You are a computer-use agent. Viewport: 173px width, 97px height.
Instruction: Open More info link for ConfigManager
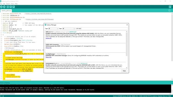49,57
